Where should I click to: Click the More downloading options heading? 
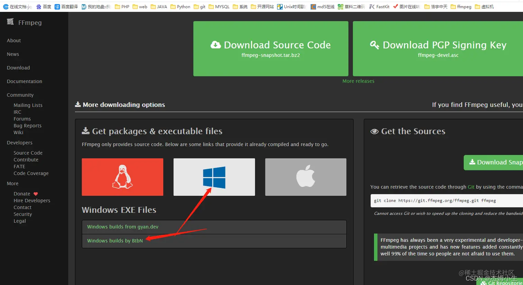point(120,105)
